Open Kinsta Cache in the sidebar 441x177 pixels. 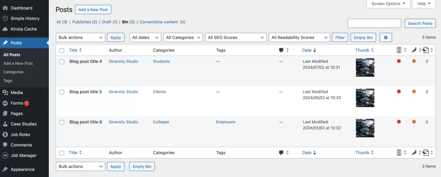[x=23, y=29]
